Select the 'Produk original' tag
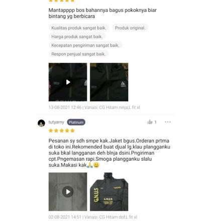The width and height of the screenshot is (221, 221). pyautogui.click(x=130, y=28)
